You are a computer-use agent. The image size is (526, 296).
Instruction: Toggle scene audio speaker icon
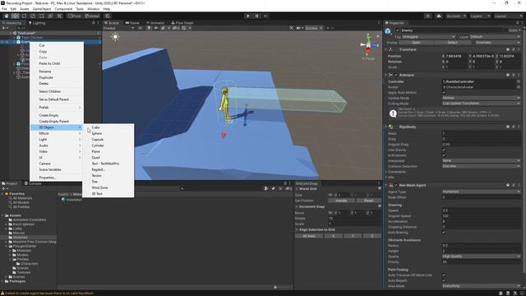156,28
